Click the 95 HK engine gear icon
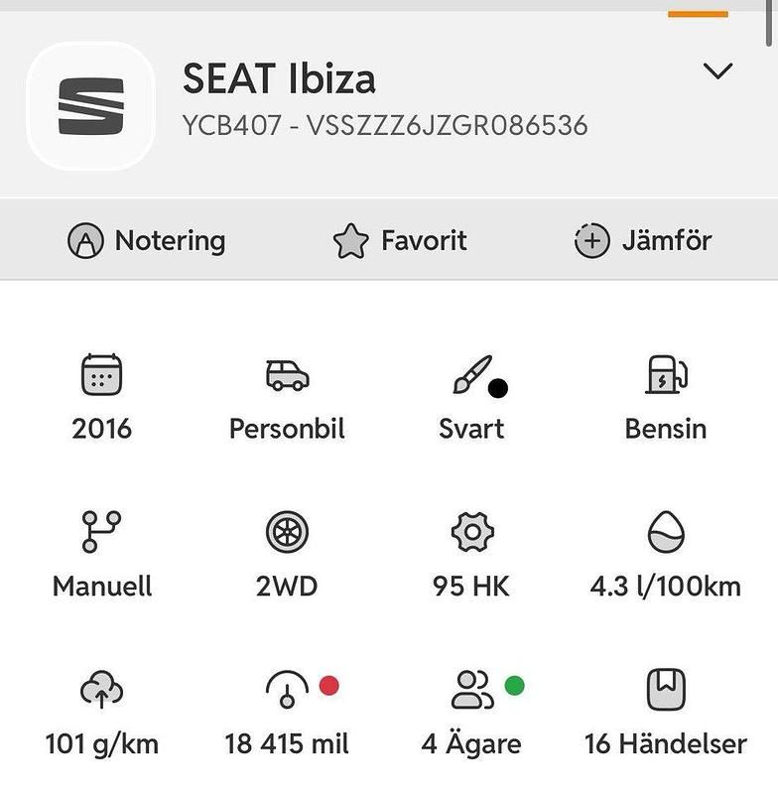This screenshot has height=794, width=778. click(472, 532)
